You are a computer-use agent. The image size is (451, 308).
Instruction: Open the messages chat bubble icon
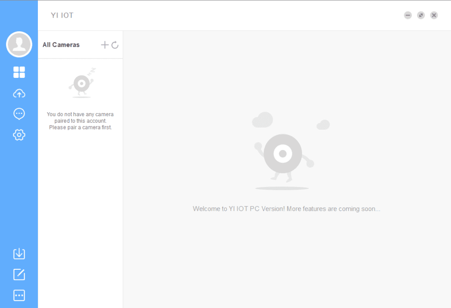pyautogui.click(x=19, y=114)
